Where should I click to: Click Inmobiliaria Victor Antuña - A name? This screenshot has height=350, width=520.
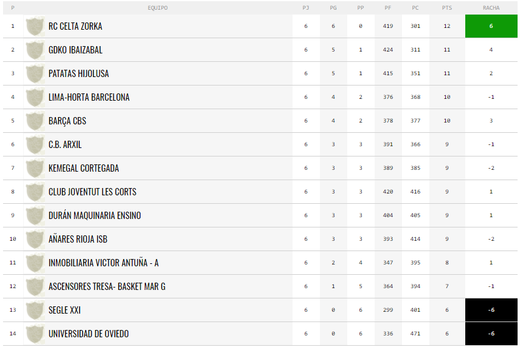103,263
